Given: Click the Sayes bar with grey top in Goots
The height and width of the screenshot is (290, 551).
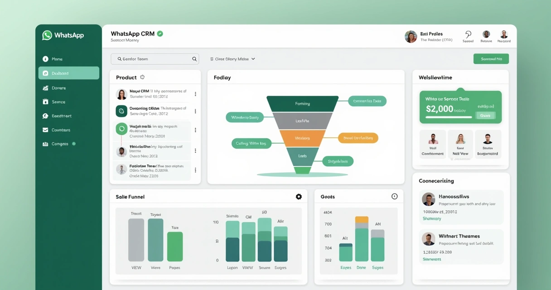Looking at the screenshot, I should pos(377,246).
